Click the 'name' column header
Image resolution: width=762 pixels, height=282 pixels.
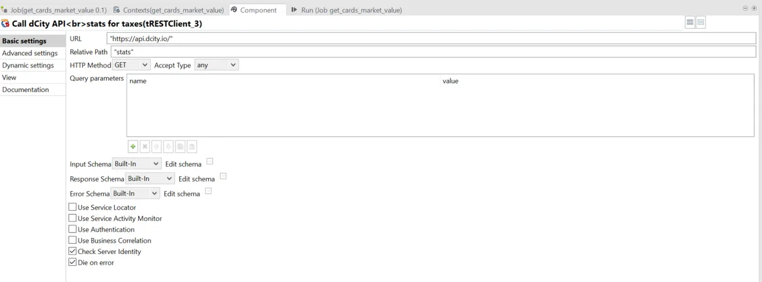coord(283,81)
